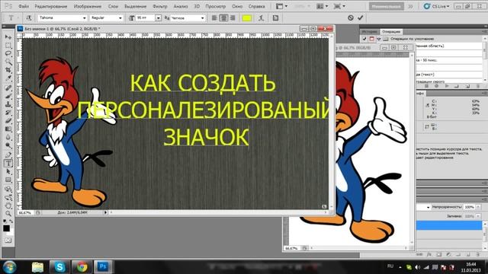Center align the text
Image resolution: width=488 pixels, height=274 pixels.
click(223, 18)
